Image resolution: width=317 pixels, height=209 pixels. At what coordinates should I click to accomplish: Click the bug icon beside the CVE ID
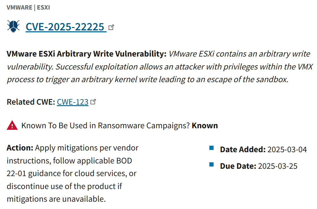[x=13, y=26]
